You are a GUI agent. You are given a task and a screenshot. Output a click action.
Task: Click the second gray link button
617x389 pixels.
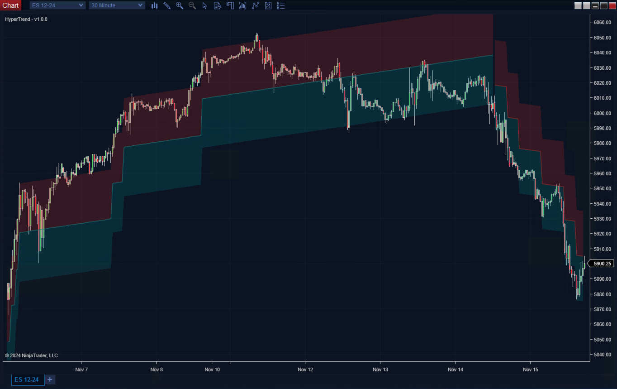pyautogui.click(x=587, y=5)
